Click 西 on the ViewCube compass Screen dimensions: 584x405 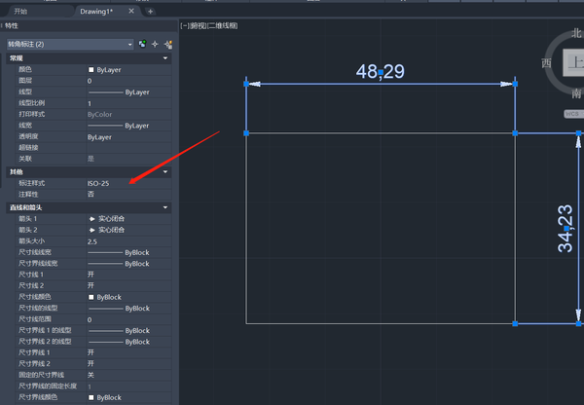coord(546,63)
